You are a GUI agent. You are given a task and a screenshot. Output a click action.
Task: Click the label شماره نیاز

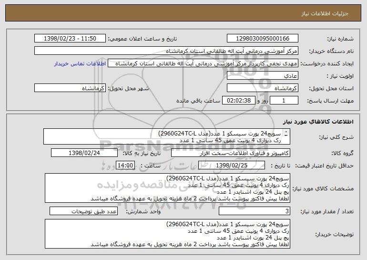340,39
